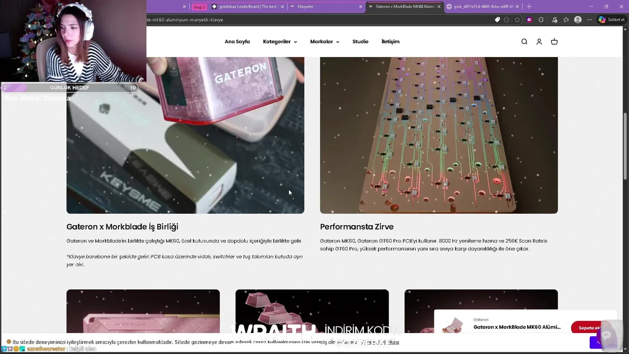Close the Gateron x MorkBlade tab

(439, 6)
